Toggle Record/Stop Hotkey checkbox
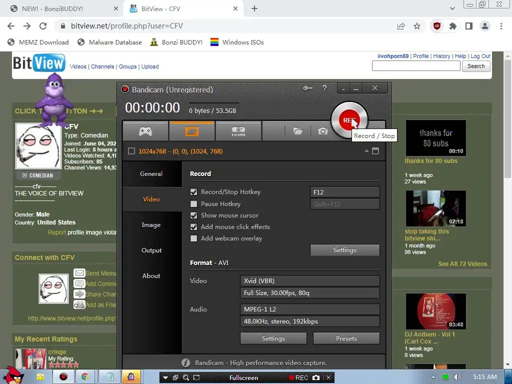 193,192
